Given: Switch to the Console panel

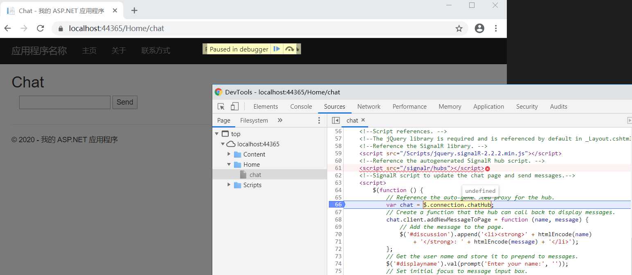Looking at the screenshot, I should [x=301, y=106].
